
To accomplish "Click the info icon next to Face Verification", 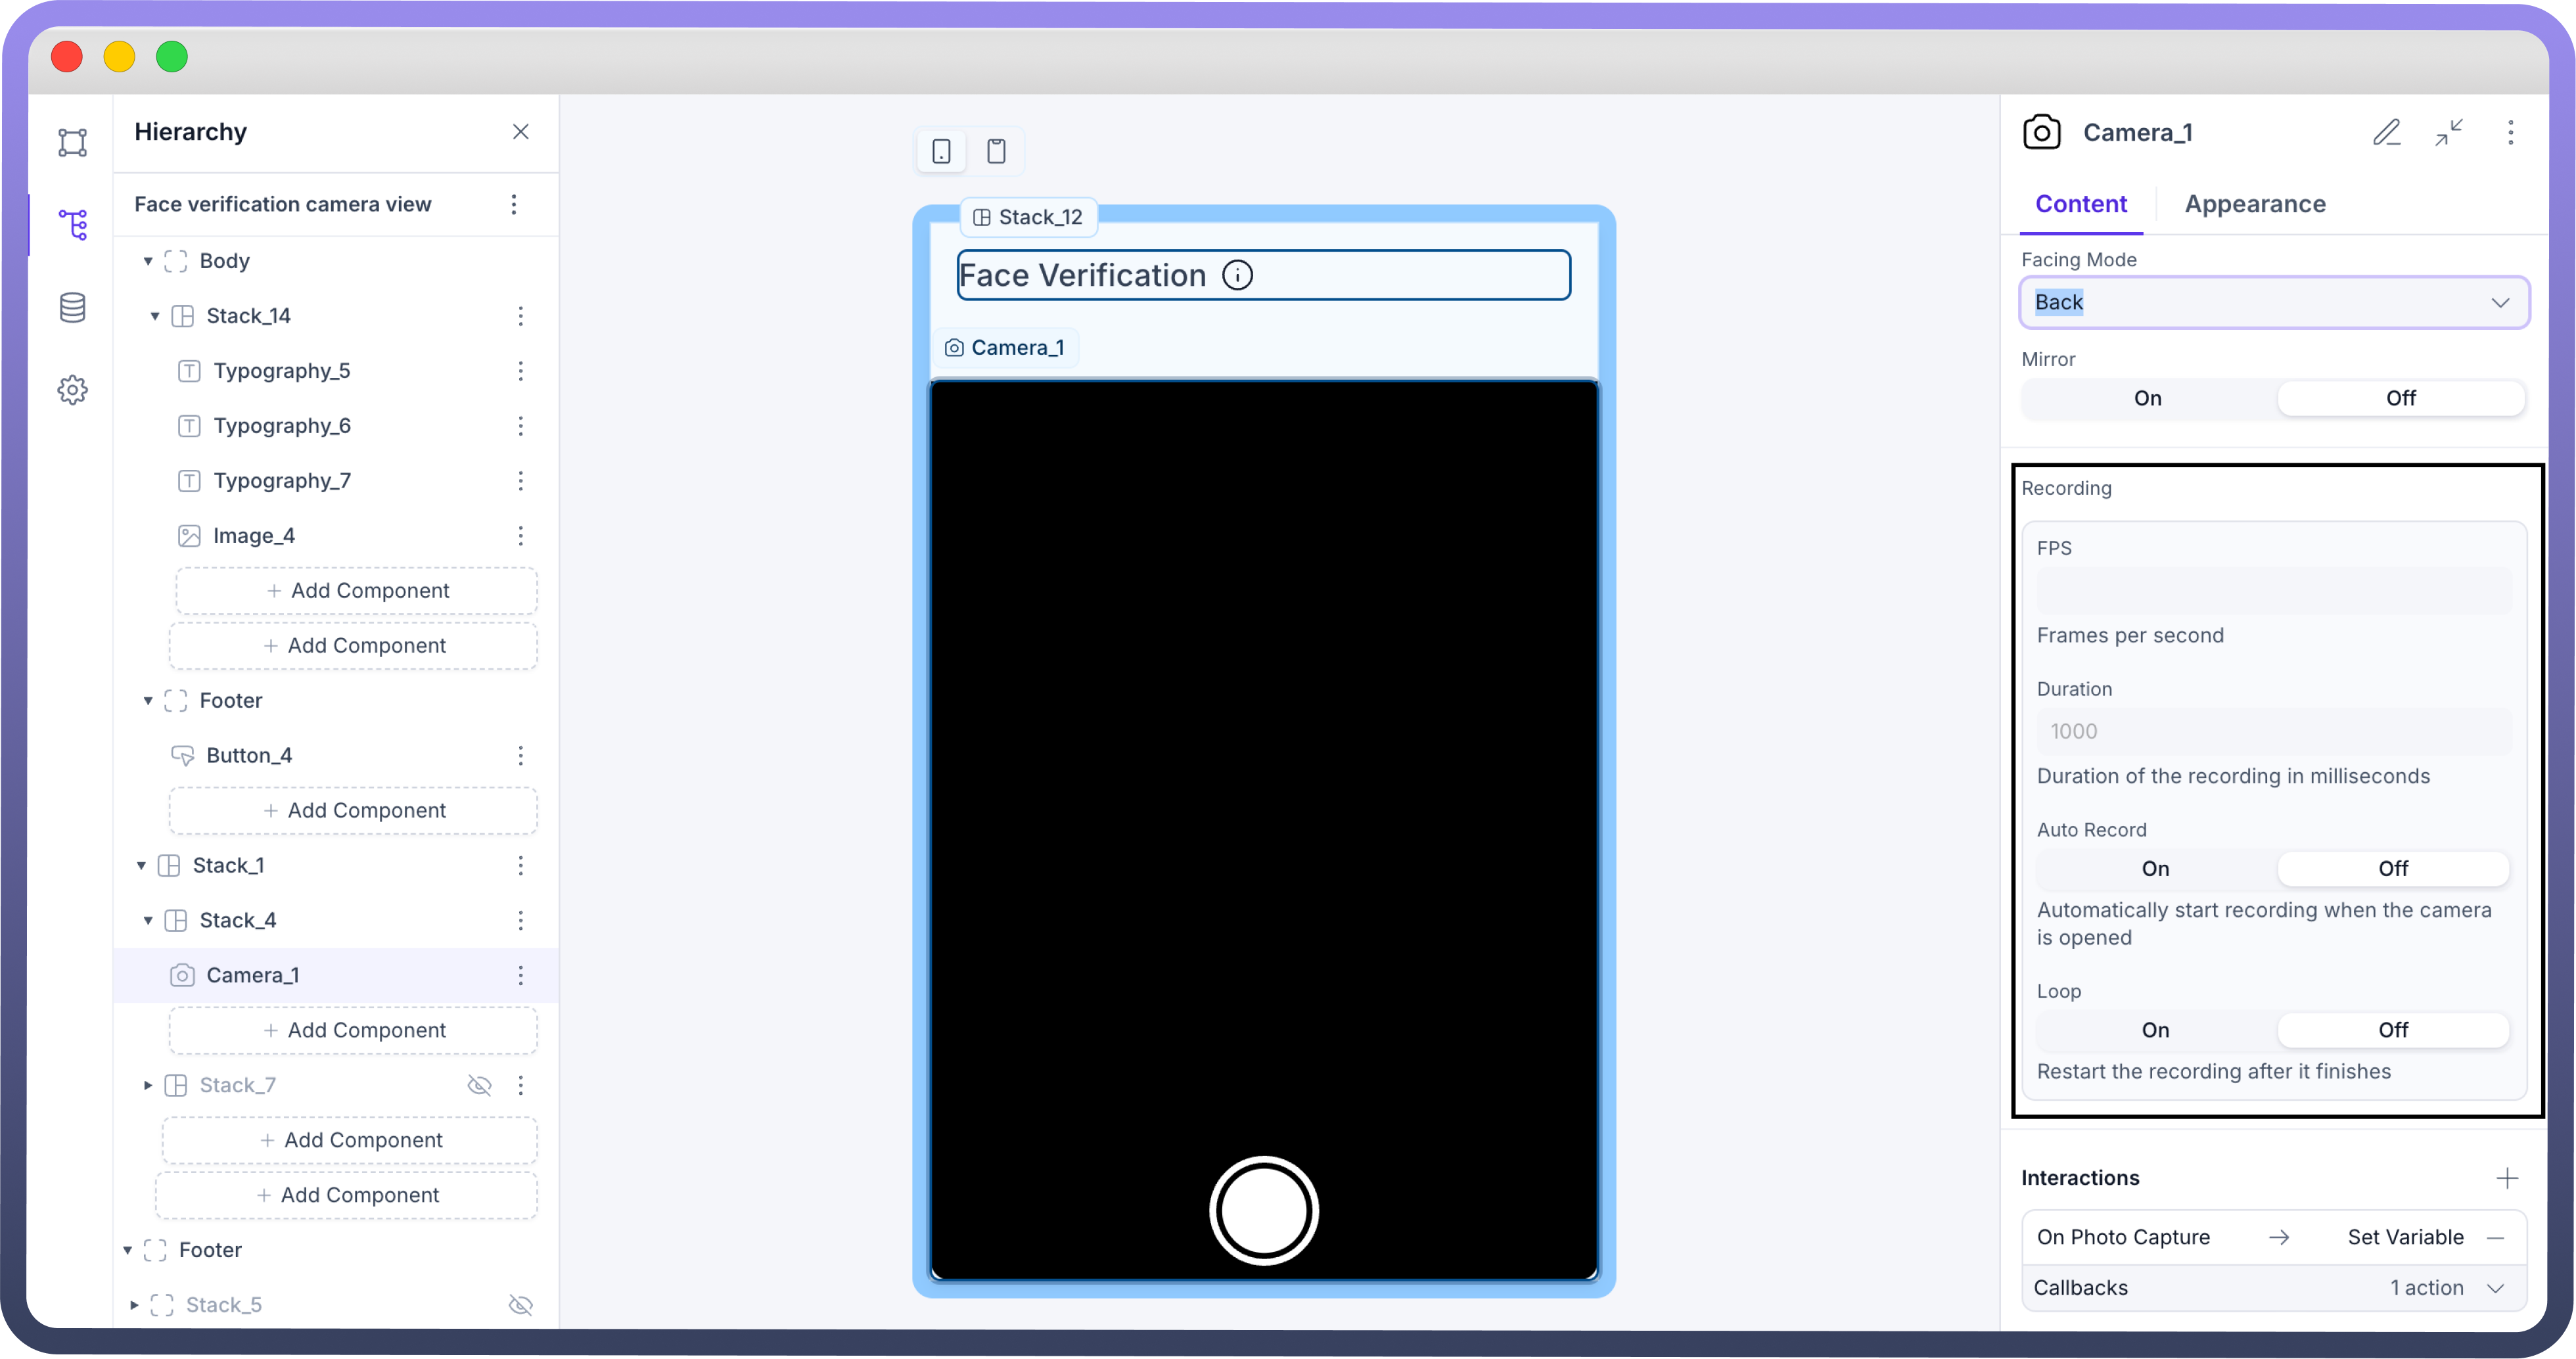I will [1237, 275].
